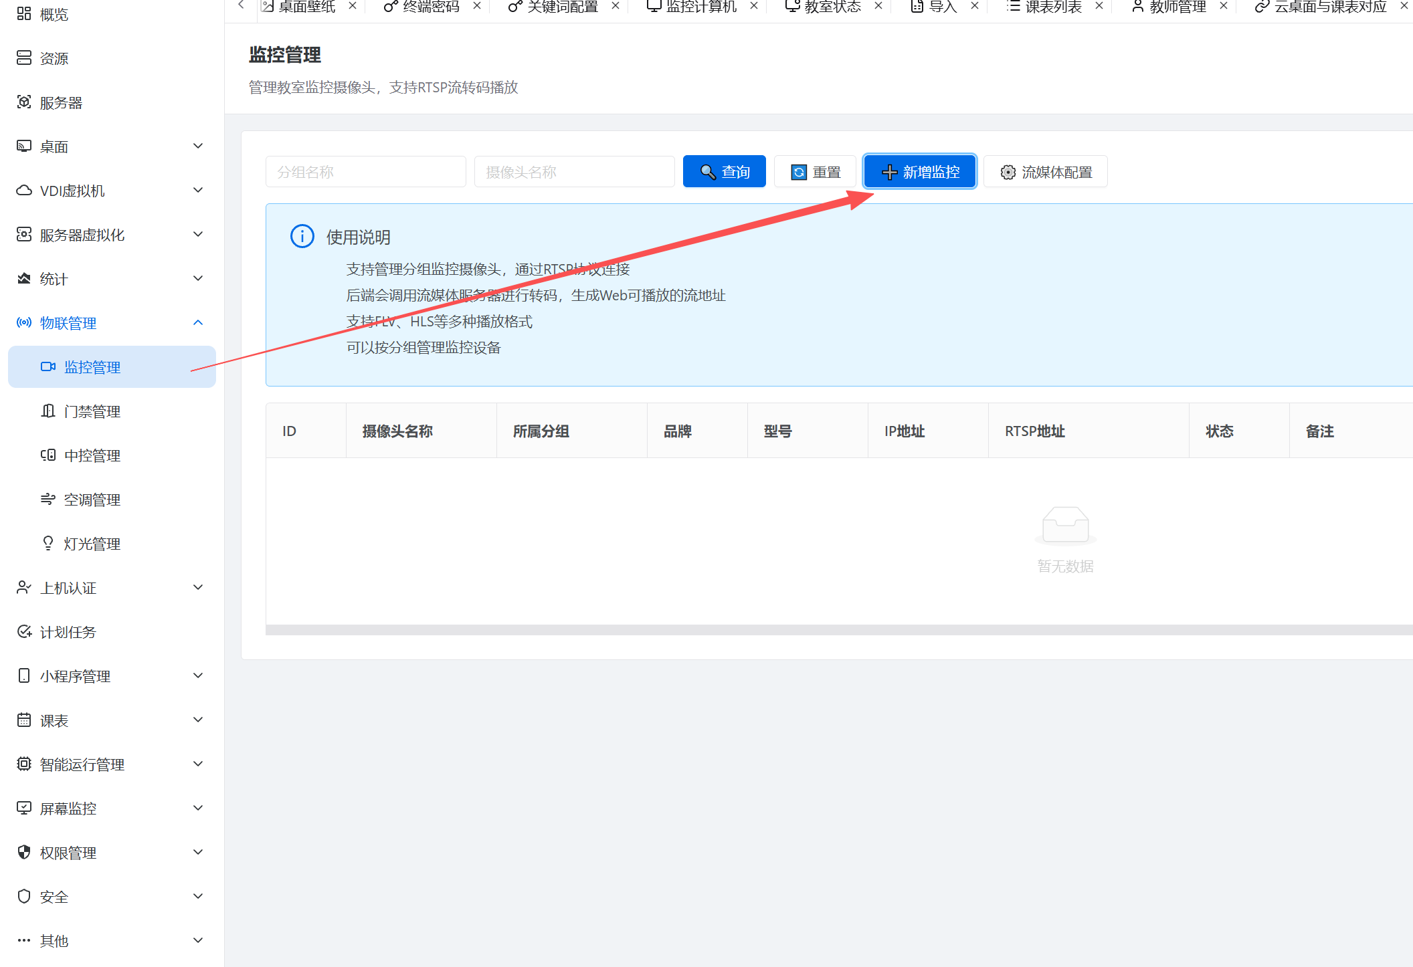Screen dimensions: 1413x967
Task: Click the info icon beside 使用说明
Action: pyautogui.click(x=302, y=236)
